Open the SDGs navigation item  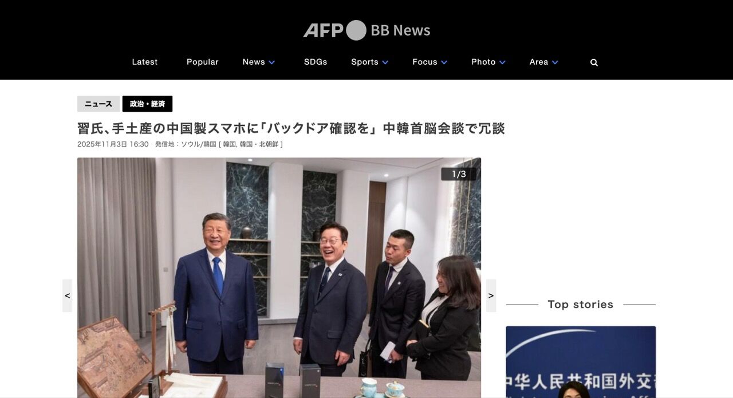pyautogui.click(x=316, y=62)
